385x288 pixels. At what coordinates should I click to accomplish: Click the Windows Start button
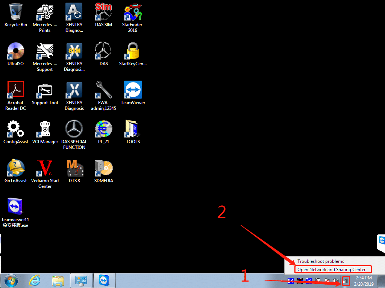(x=11, y=280)
